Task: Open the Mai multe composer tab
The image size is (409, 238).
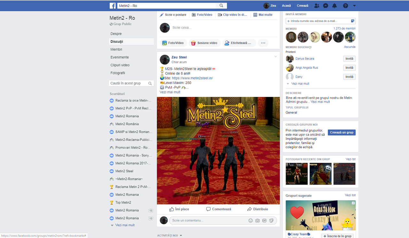Action: [x=263, y=15]
